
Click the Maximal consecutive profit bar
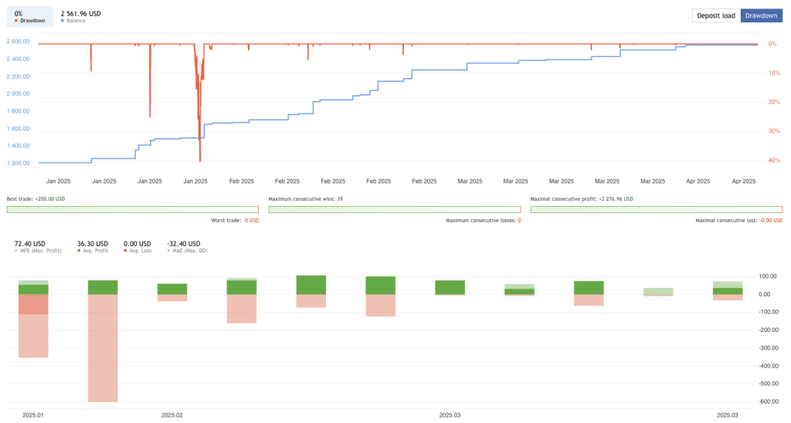click(x=657, y=209)
